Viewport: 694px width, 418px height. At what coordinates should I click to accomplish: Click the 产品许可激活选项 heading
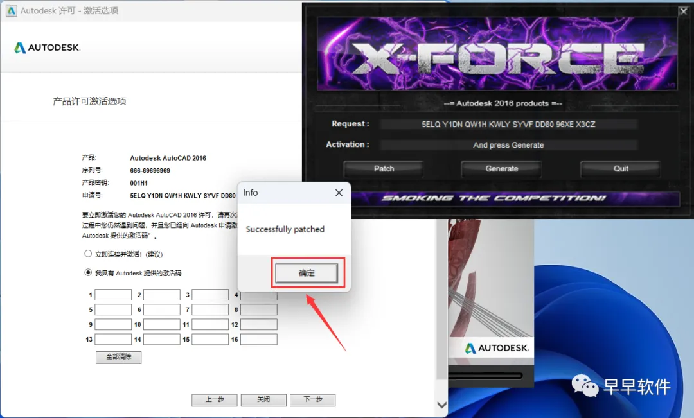click(x=89, y=101)
